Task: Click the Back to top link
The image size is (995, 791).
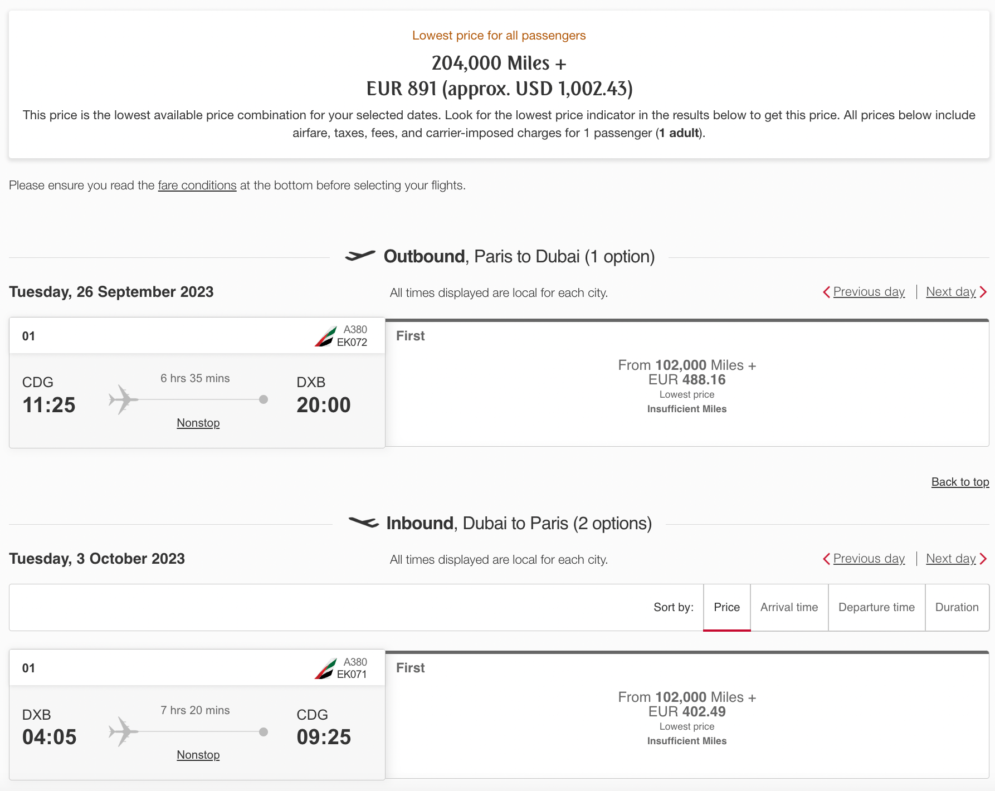Action: [960, 481]
